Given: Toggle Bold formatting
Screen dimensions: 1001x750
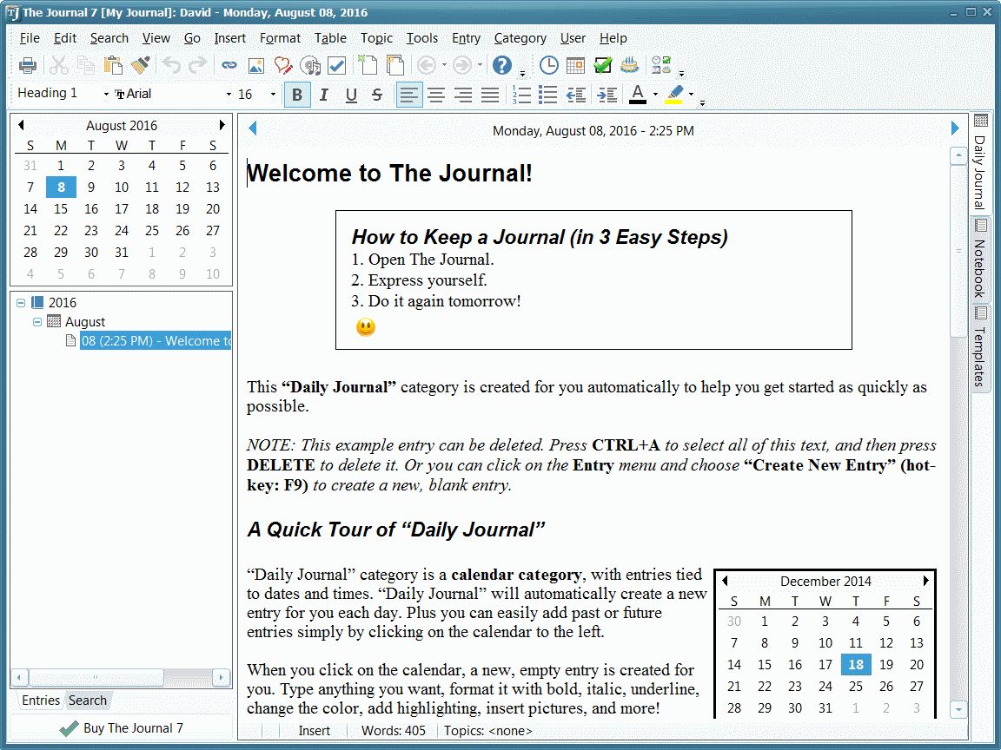Looking at the screenshot, I should coord(297,95).
